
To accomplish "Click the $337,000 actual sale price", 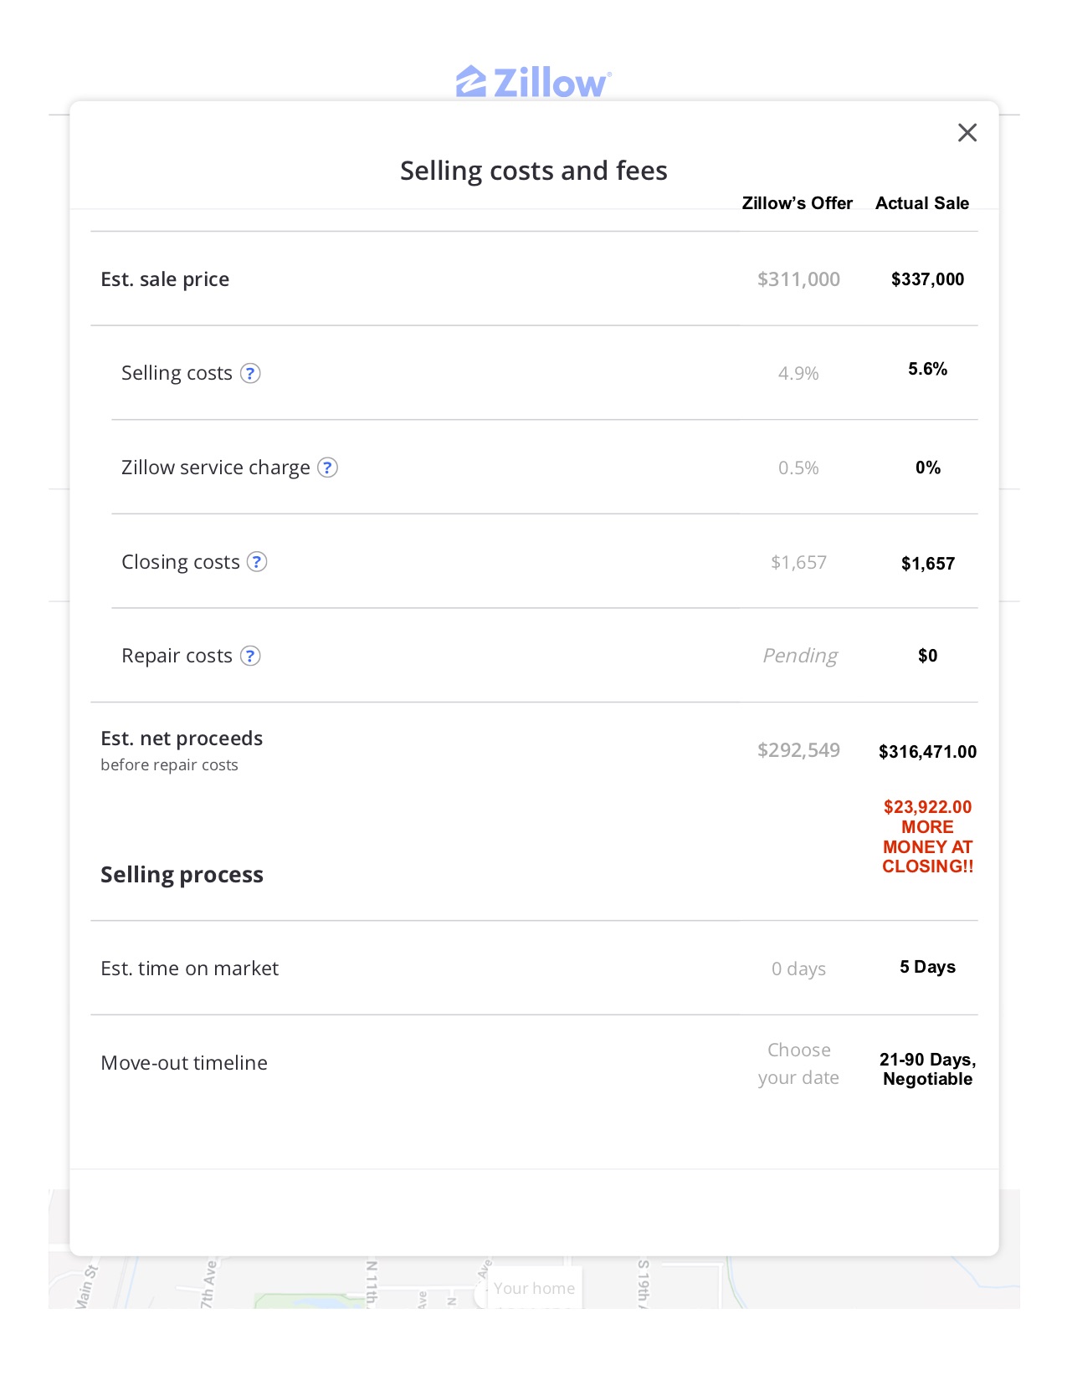I will (x=927, y=279).
